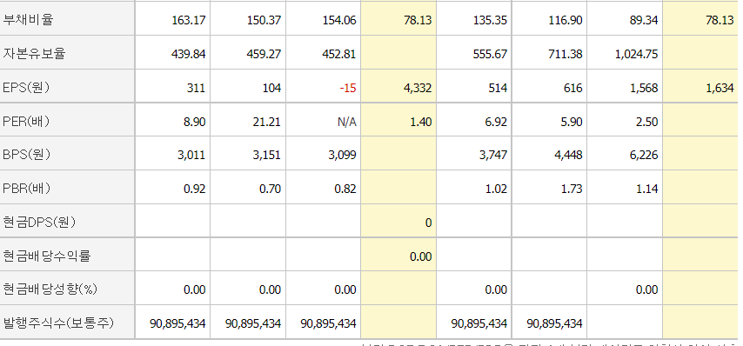Select the BPS value 3,747
The width and height of the screenshot is (743, 346).
(x=492, y=156)
